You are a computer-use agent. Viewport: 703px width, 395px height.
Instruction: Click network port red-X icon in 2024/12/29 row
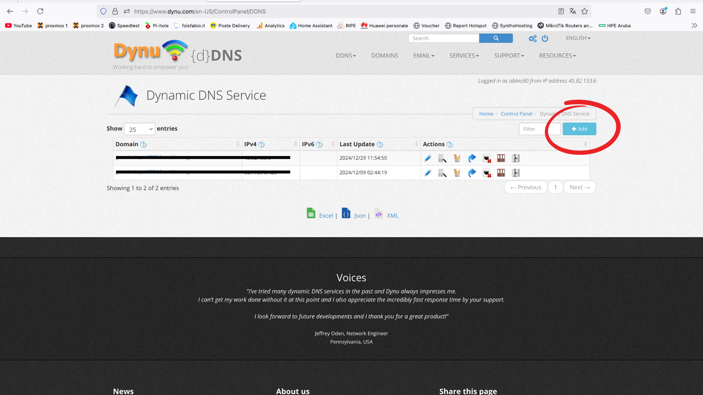point(487,158)
